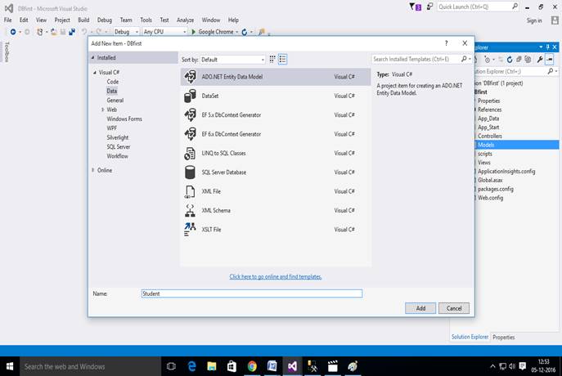Click Search Installed Templates field
The image size is (562, 376).
click(x=416, y=59)
